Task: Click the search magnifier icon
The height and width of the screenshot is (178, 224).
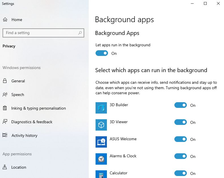Action: click(80, 33)
